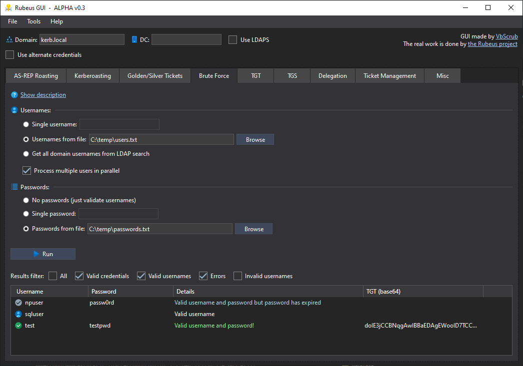Click the blue question mark help icon
This screenshot has width=523, height=366.
14,95
